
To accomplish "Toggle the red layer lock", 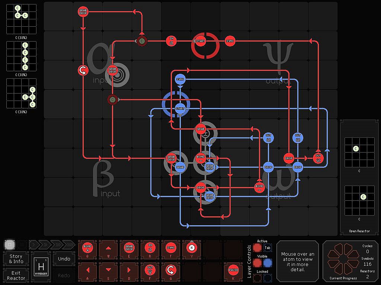I will pos(257,278).
